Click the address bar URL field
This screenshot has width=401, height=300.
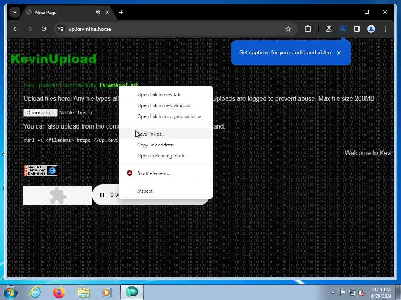pyautogui.click(x=175, y=29)
